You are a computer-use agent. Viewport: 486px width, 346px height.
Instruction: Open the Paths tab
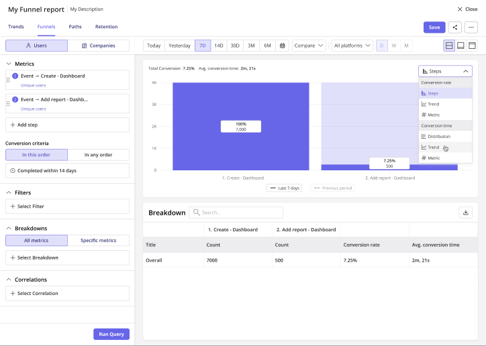click(75, 27)
